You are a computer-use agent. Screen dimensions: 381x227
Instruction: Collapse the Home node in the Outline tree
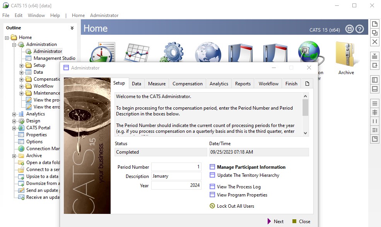click(7, 37)
